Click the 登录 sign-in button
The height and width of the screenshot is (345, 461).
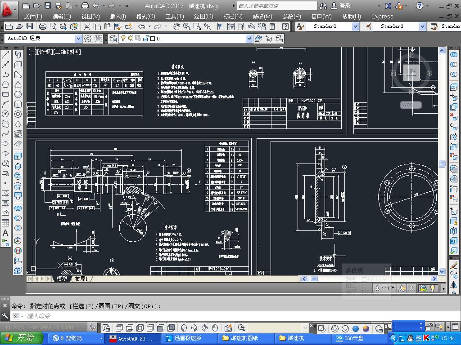(345, 6)
